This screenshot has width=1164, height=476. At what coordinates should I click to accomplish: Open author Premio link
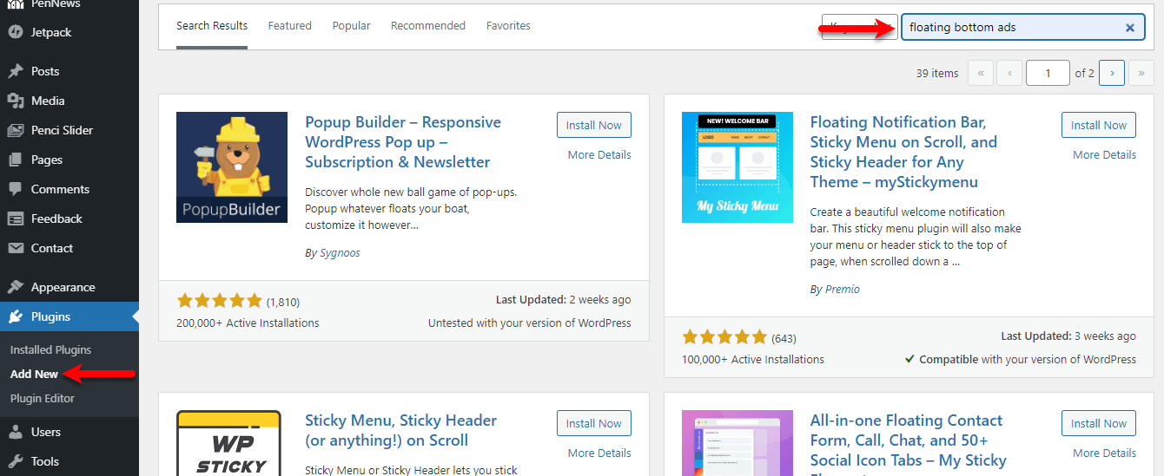click(x=841, y=290)
